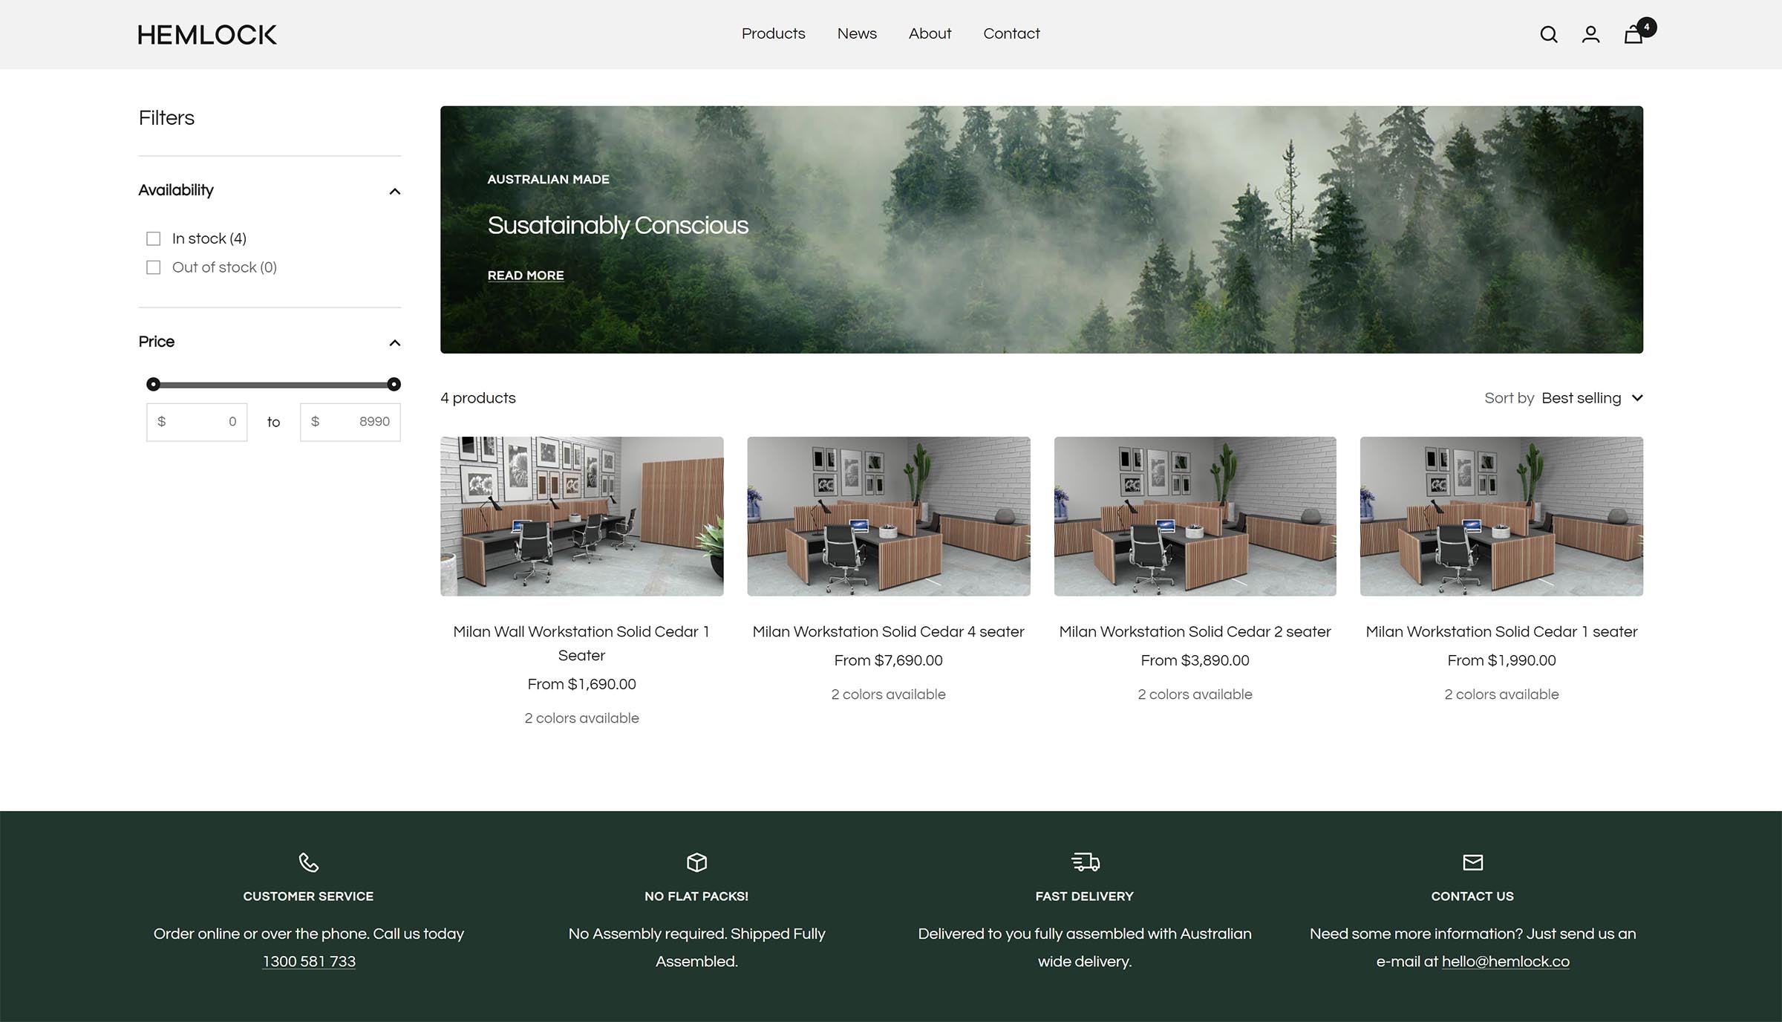This screenshot has height=1022, width=1782.
Task: Open Milan Workstation 1 seater image
Action: tap(1501, 516)
